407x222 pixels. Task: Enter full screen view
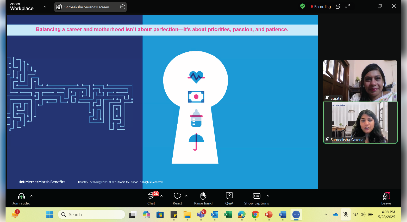point(348,6)
